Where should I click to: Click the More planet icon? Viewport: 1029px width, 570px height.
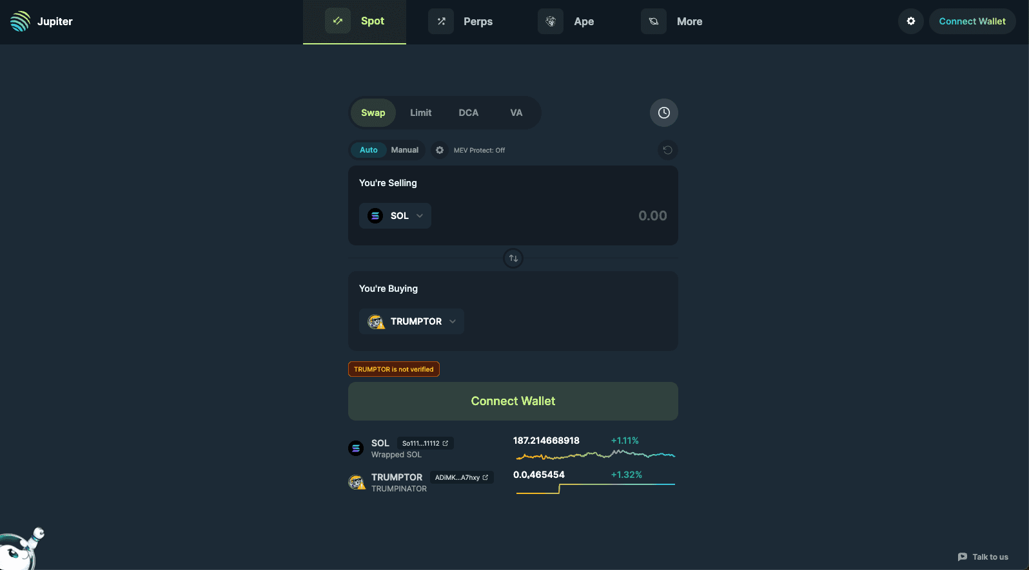coord(654,21)
